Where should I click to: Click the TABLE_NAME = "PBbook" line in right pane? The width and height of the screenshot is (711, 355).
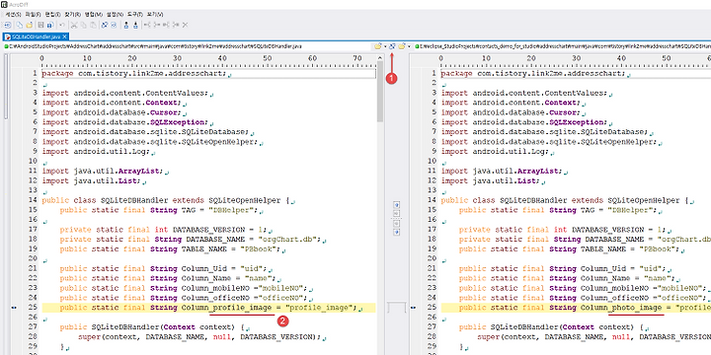point(569,249)
